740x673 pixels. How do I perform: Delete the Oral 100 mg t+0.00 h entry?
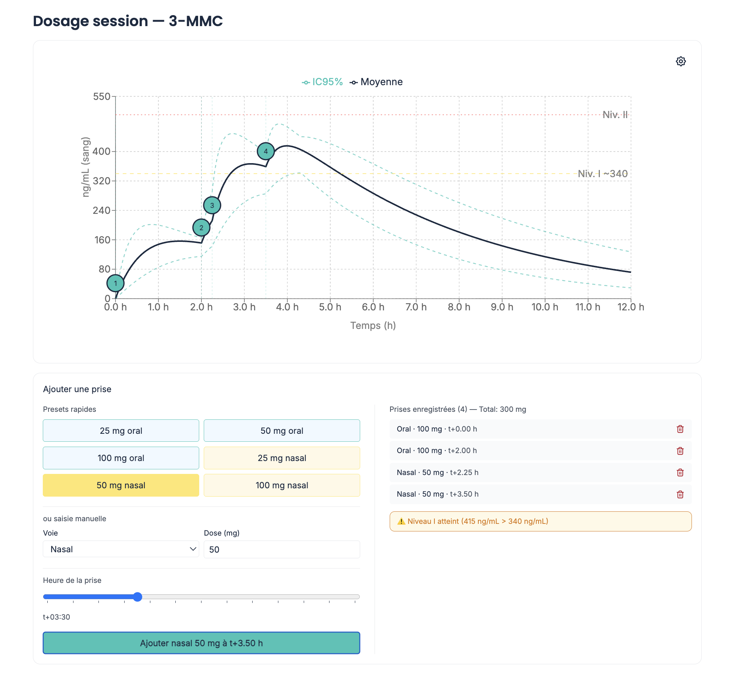coord(680,429)
